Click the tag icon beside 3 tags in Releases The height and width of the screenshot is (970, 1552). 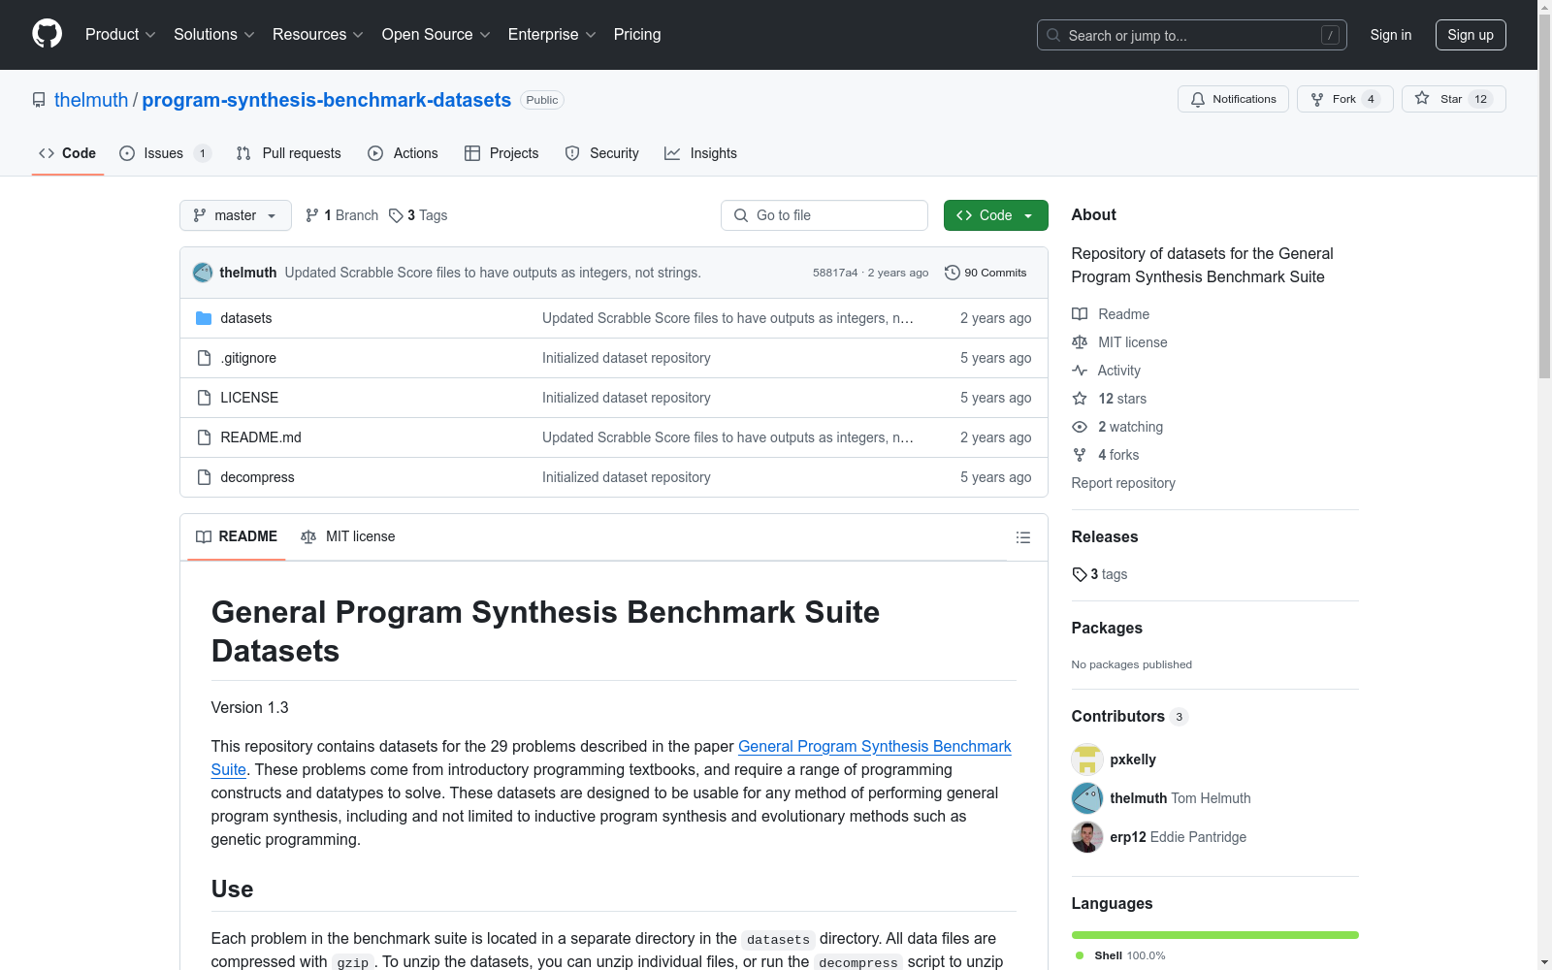[1080, 574]
